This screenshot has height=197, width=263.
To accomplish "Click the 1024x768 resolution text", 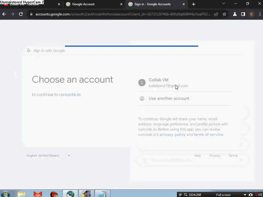I will pyautogui.click(x=195, y=195).
